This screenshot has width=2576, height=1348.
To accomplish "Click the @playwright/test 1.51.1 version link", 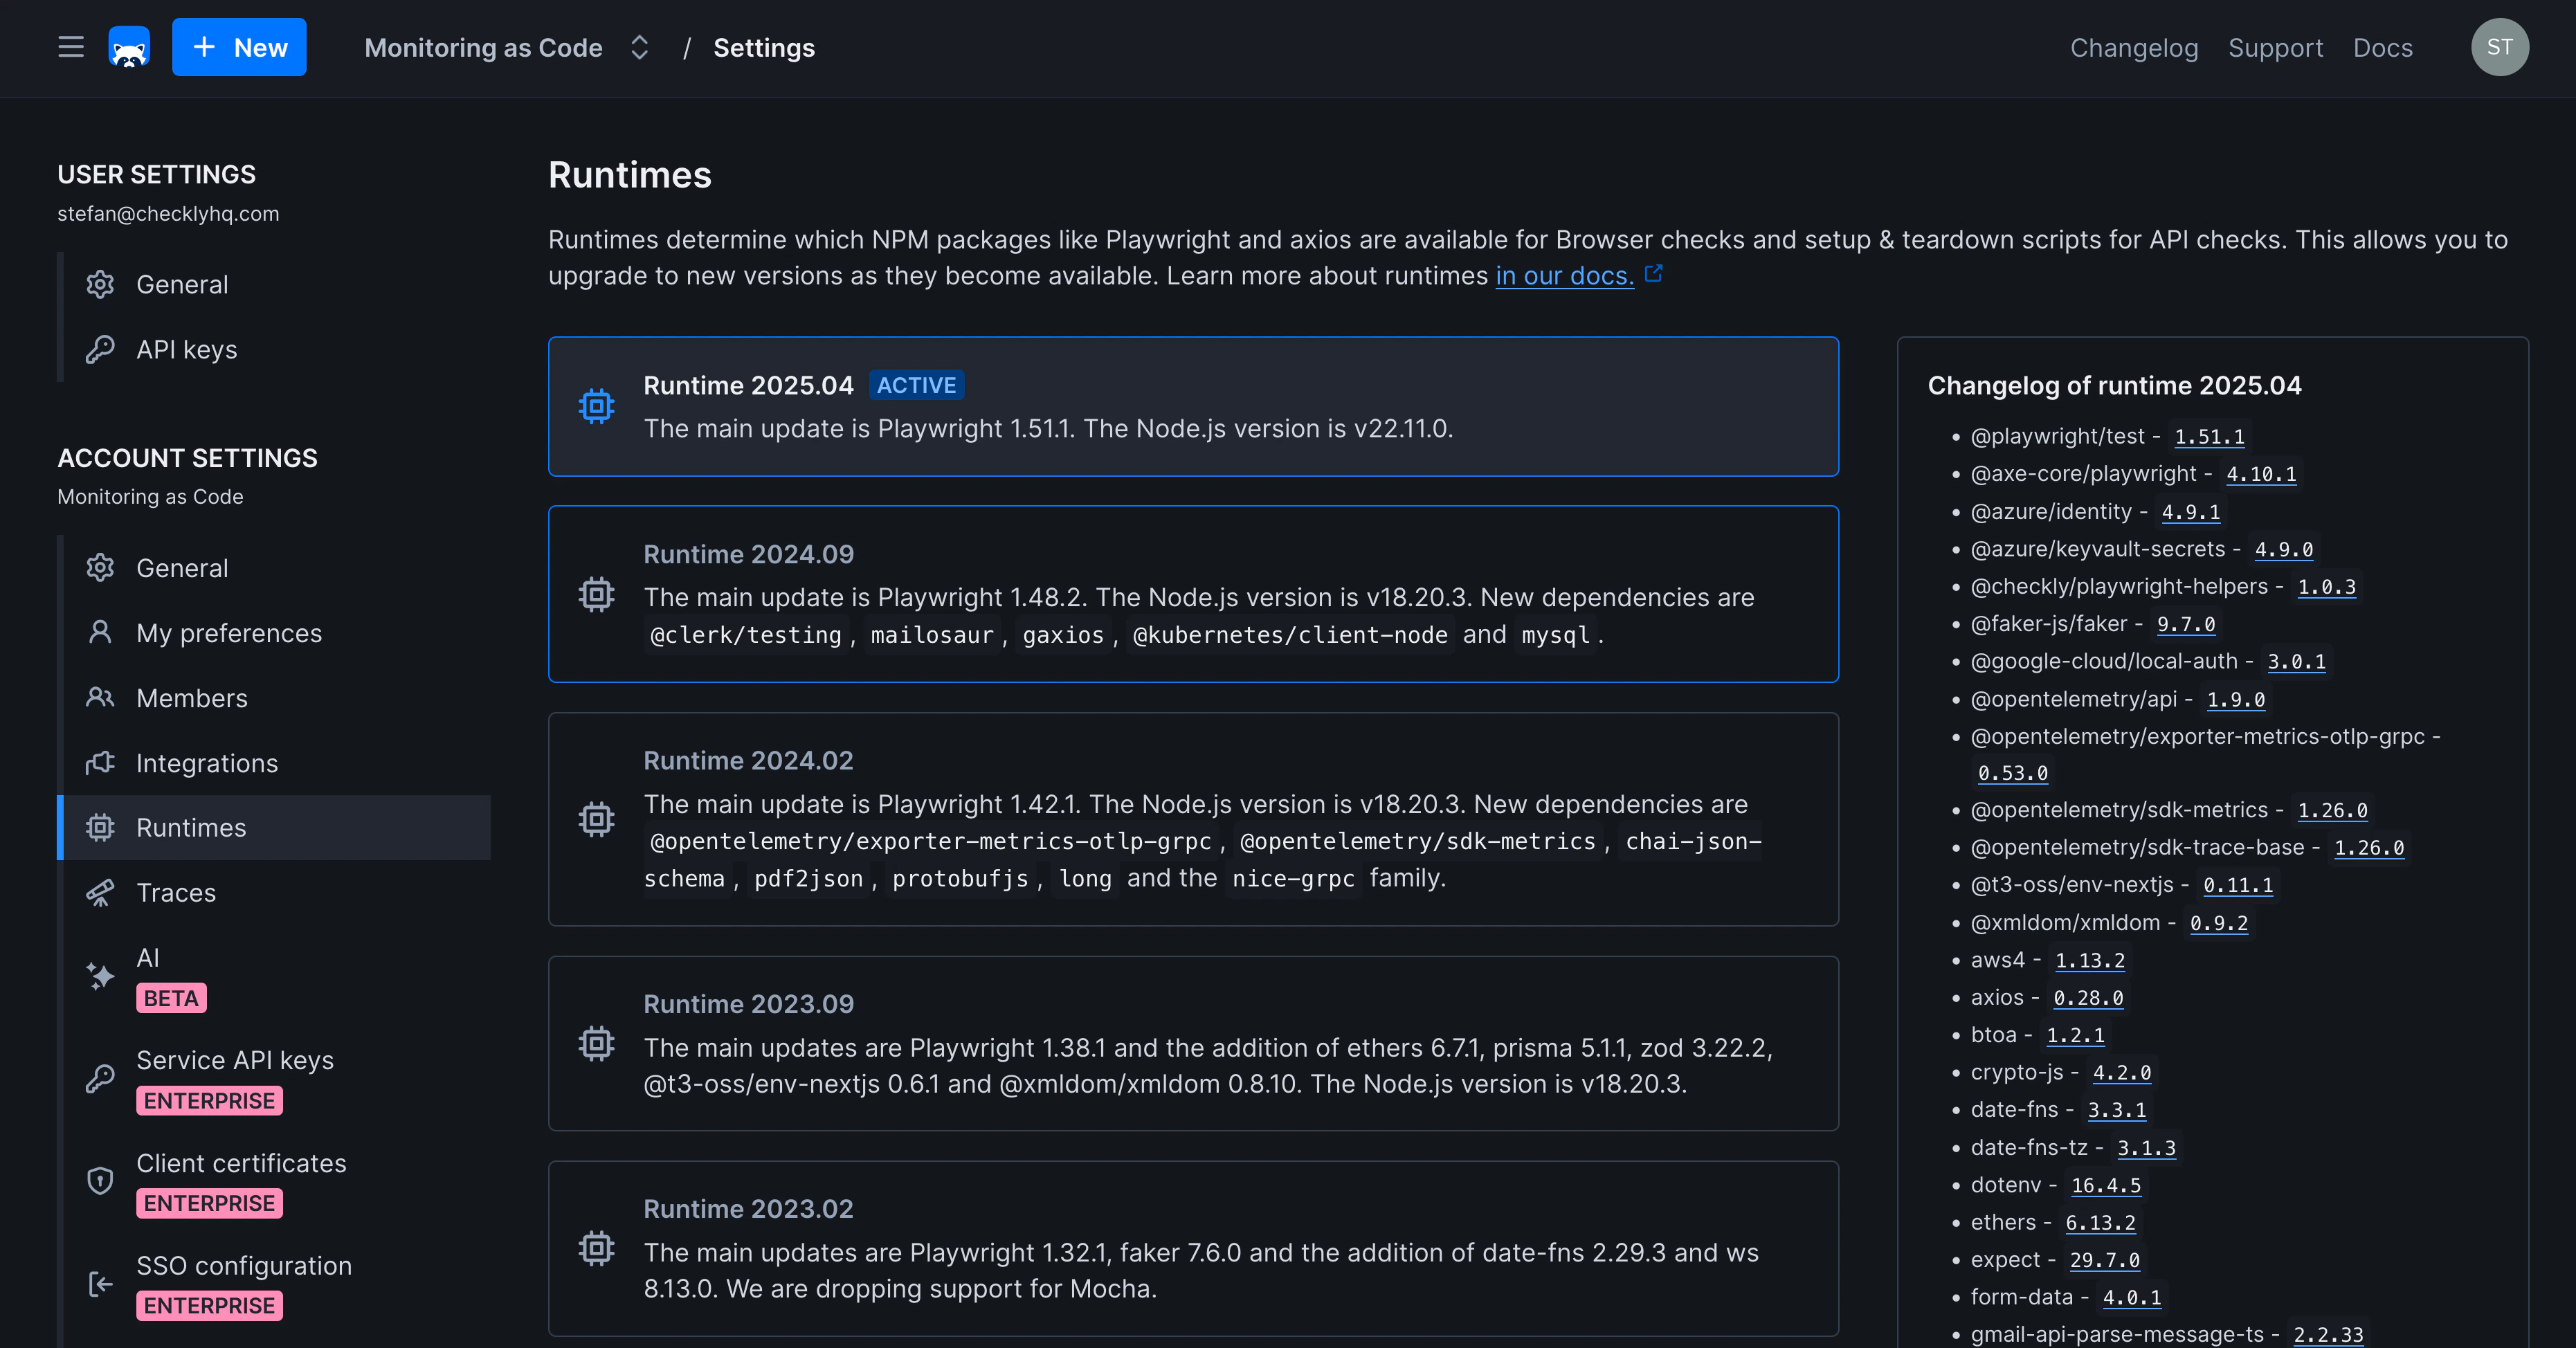I will pos(2208,437).
